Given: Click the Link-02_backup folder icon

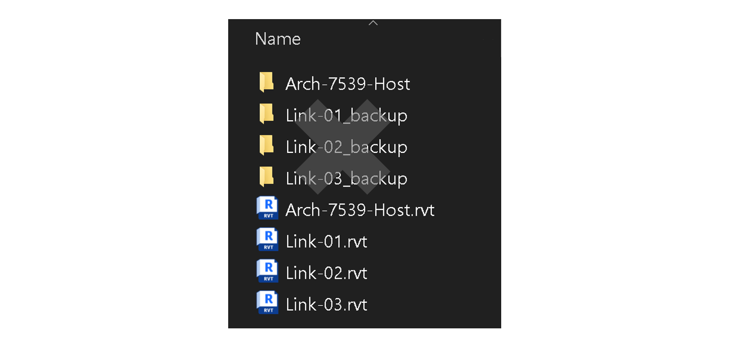Looking at the screenshot, I should pyautogui.click(x=266, y=146).
